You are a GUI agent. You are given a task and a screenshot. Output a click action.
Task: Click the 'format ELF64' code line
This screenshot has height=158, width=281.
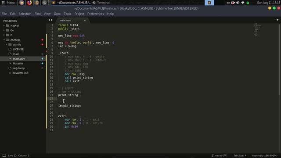point(68,25)
